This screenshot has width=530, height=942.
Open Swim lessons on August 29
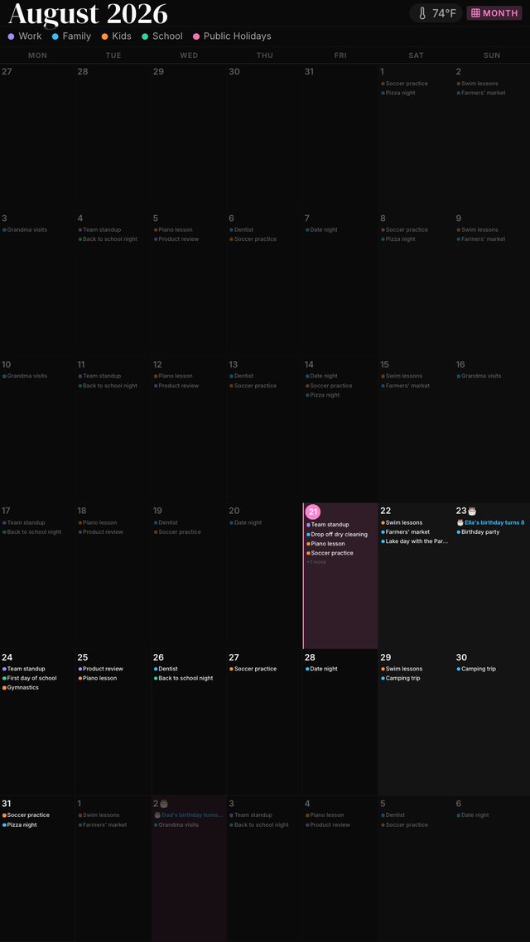click(402, 669)
